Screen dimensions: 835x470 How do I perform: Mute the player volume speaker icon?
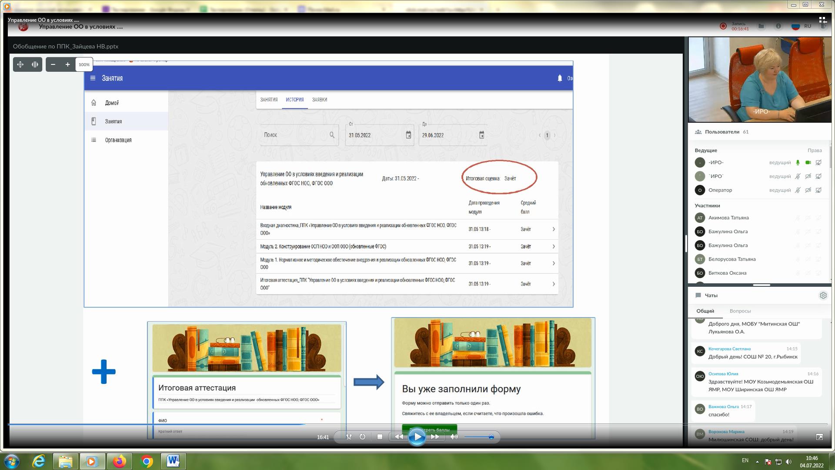coord(454,436)
